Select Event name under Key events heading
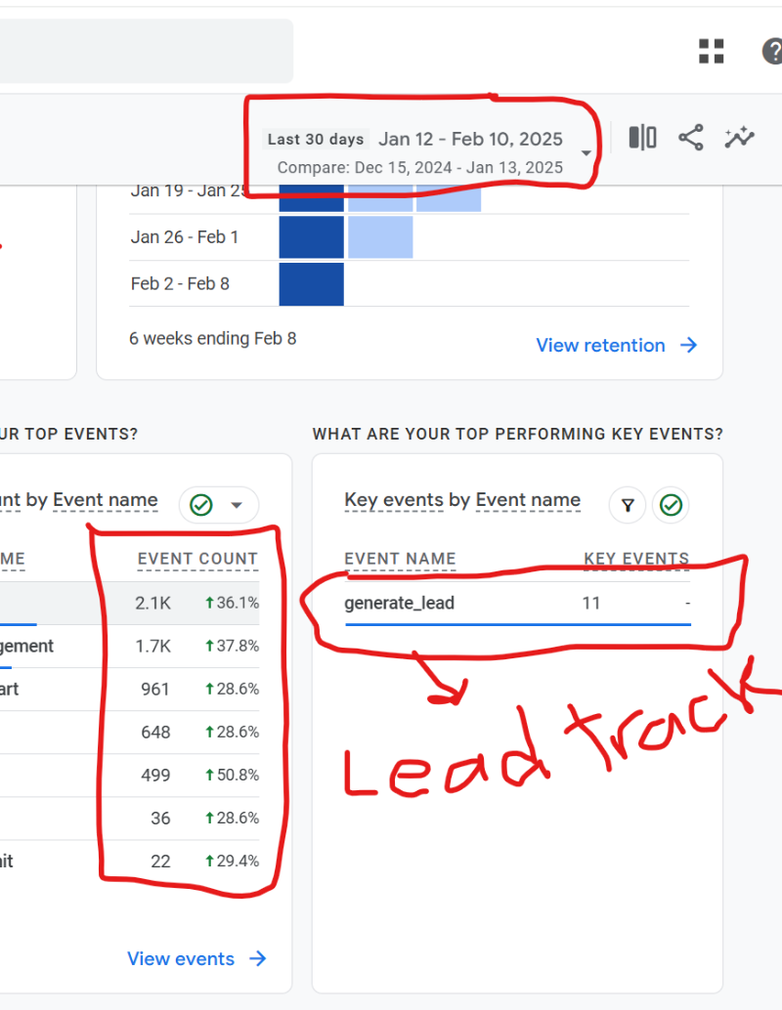Image resolution: width=782 pixels, height=1010 pixels. (528, 500)
